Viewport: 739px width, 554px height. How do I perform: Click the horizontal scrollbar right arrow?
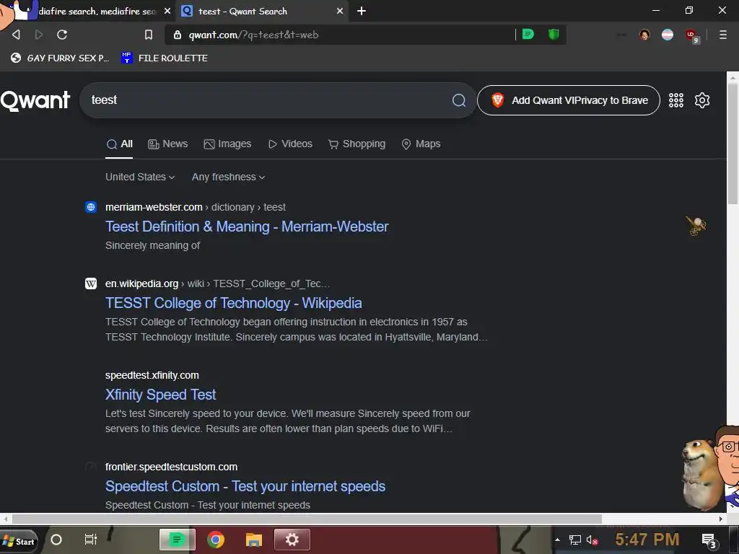click(721, 519)
